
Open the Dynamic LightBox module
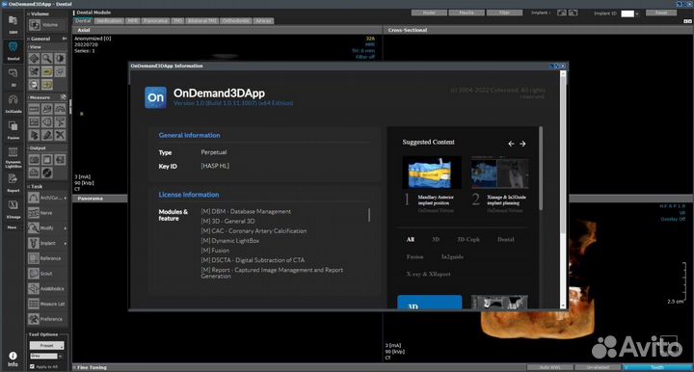[13, 157]
